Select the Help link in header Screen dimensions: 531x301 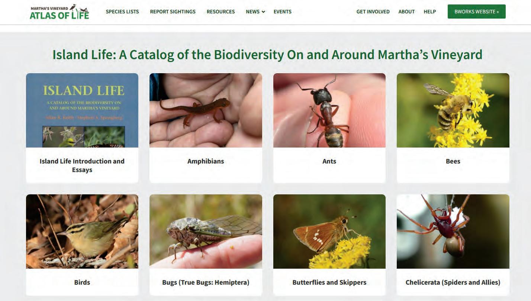tap(430, 12)
